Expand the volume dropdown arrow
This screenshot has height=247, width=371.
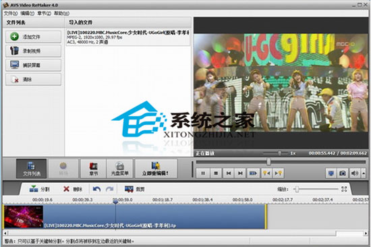coord(364,173)
